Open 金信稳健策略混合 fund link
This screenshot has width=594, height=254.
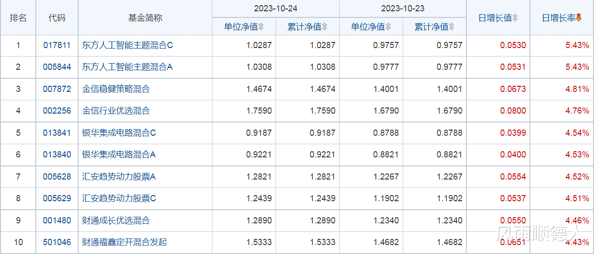[x=116, y=89]
